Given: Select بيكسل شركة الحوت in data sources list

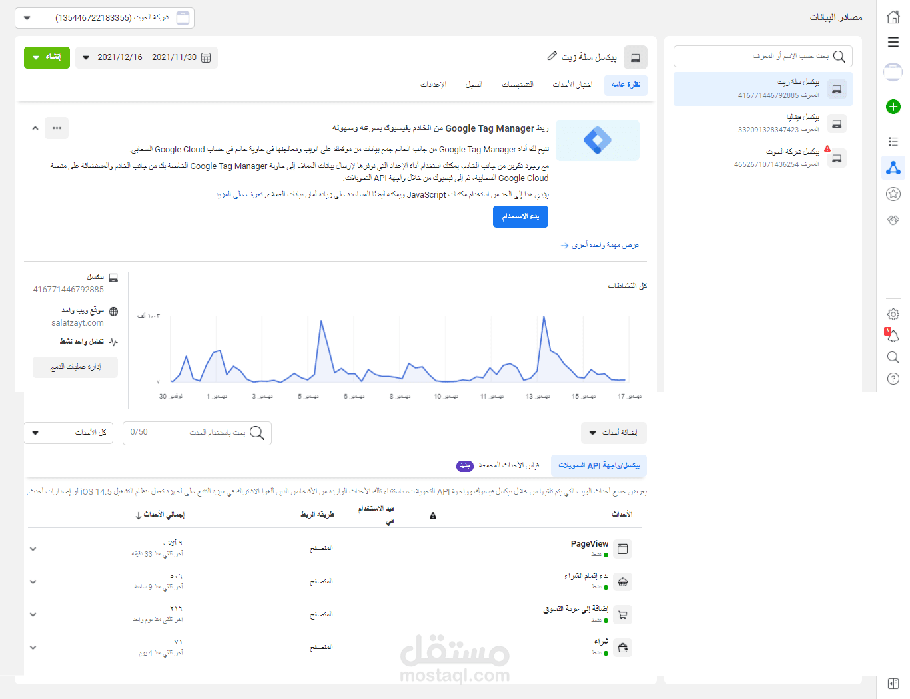Looking at the screenshot, I should [763, 158].
